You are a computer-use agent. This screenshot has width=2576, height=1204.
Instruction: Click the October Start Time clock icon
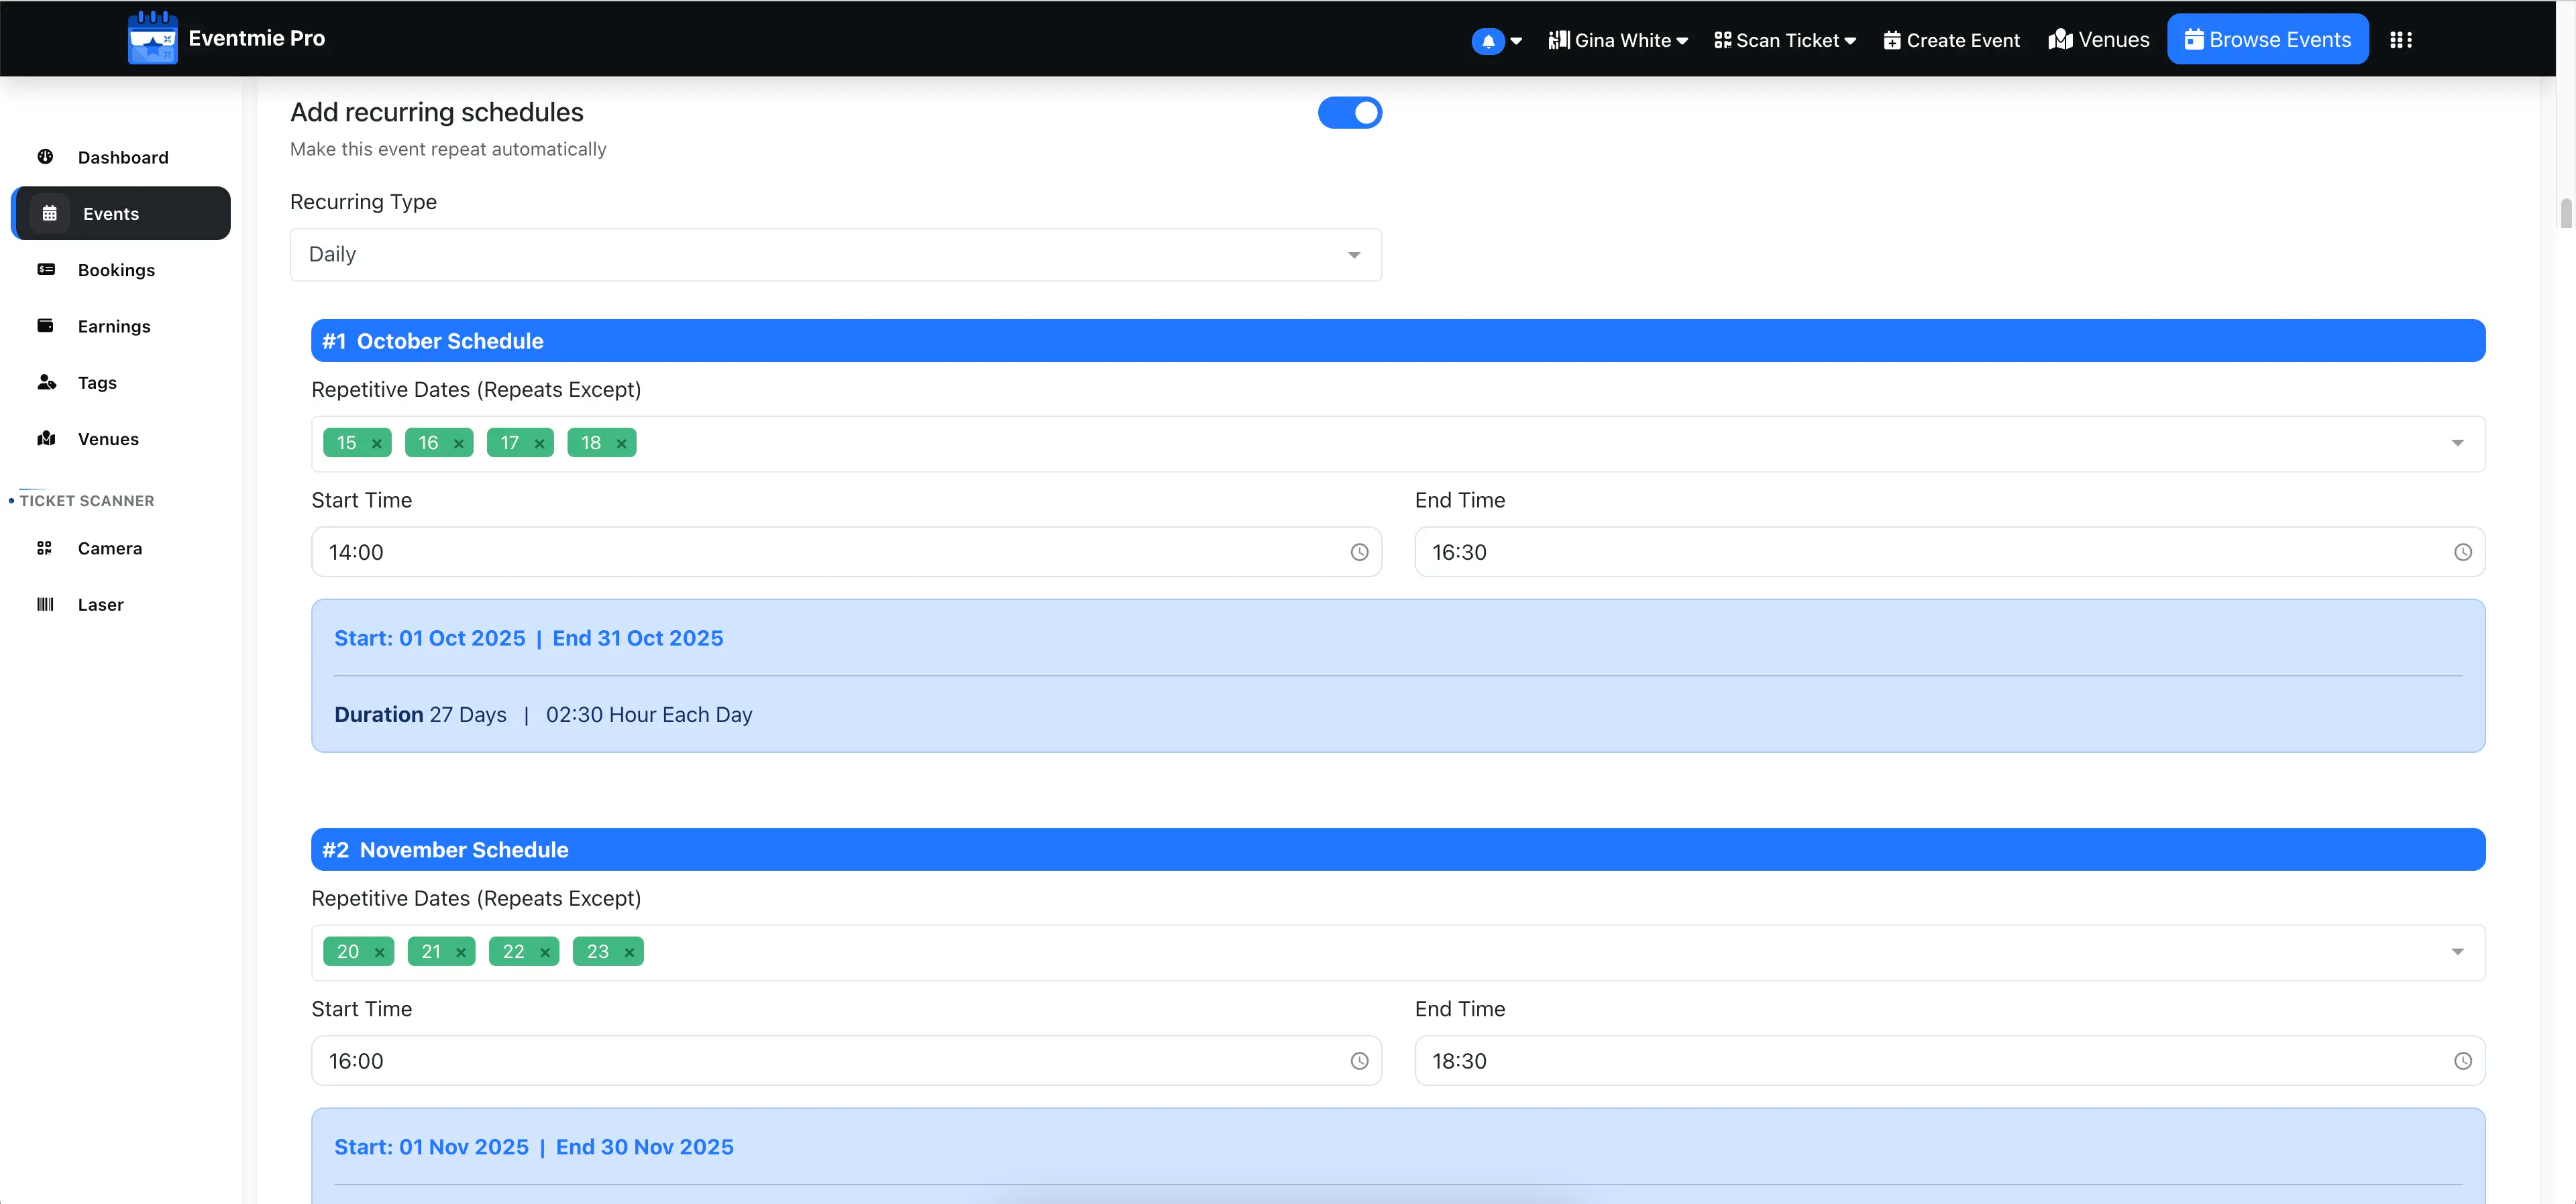[1359, 552]
